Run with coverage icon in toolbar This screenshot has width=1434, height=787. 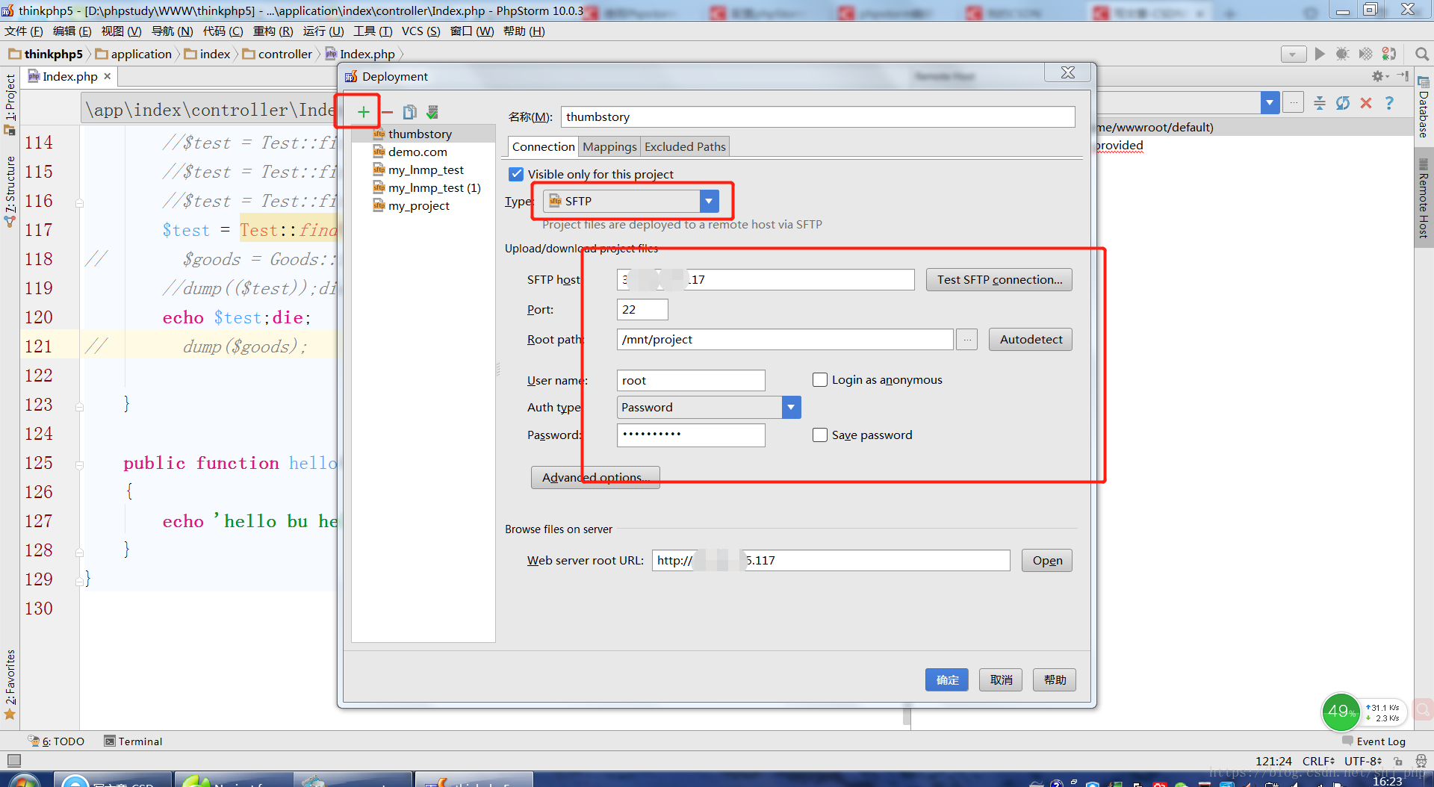pos(1365,54)
